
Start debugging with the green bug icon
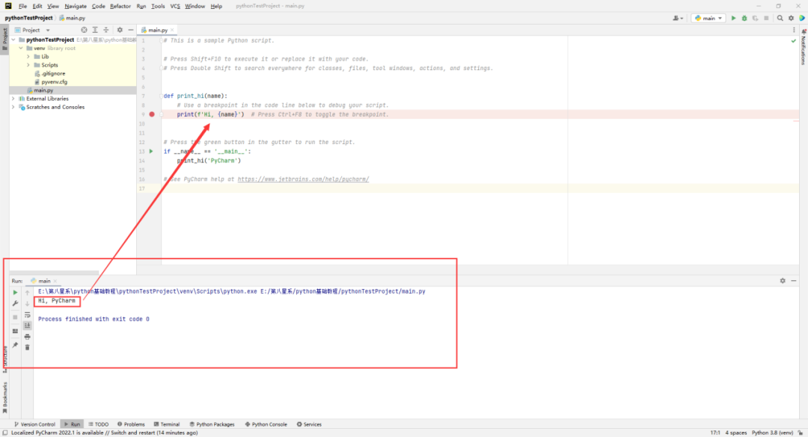point(744,18)
